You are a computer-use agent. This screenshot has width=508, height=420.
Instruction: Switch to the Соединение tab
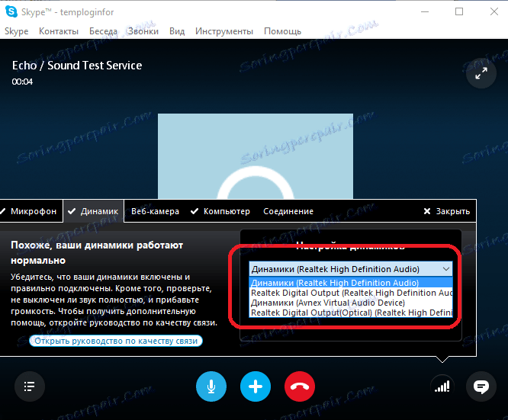pyautogui.click(x=288, y=211)
